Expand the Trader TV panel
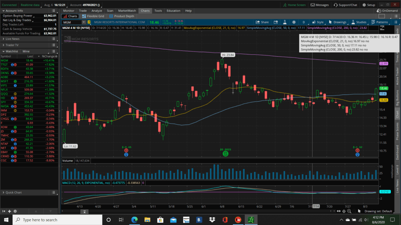The image size is (401, 225). coord(3,45)
